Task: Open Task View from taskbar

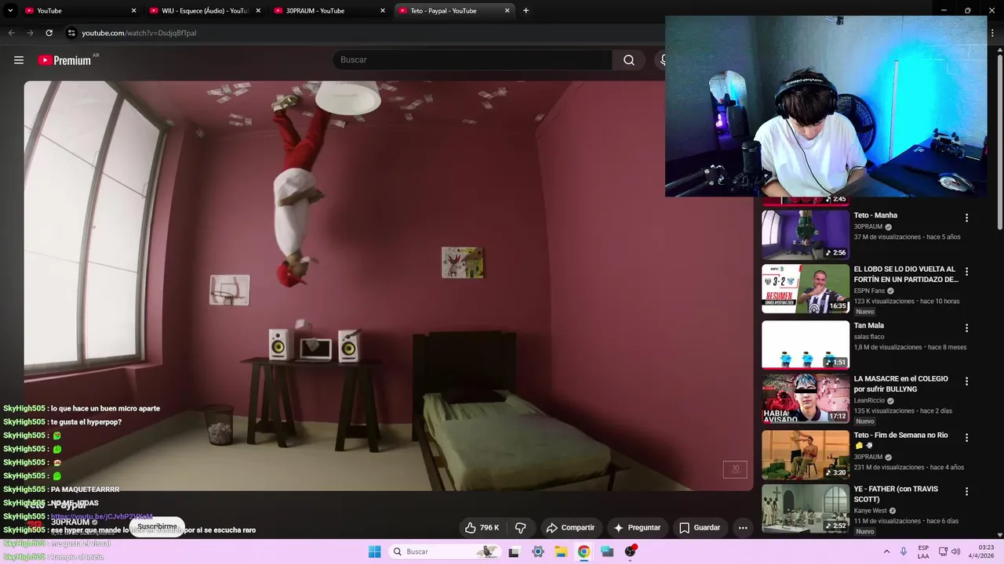Action: [x=514, y=551]
